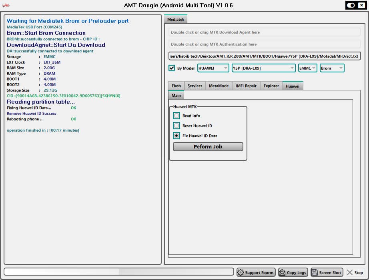The height and width of the screenshot is (280, 369).
Task: Click the X icon on Stop button
Action: click(350, 272)
